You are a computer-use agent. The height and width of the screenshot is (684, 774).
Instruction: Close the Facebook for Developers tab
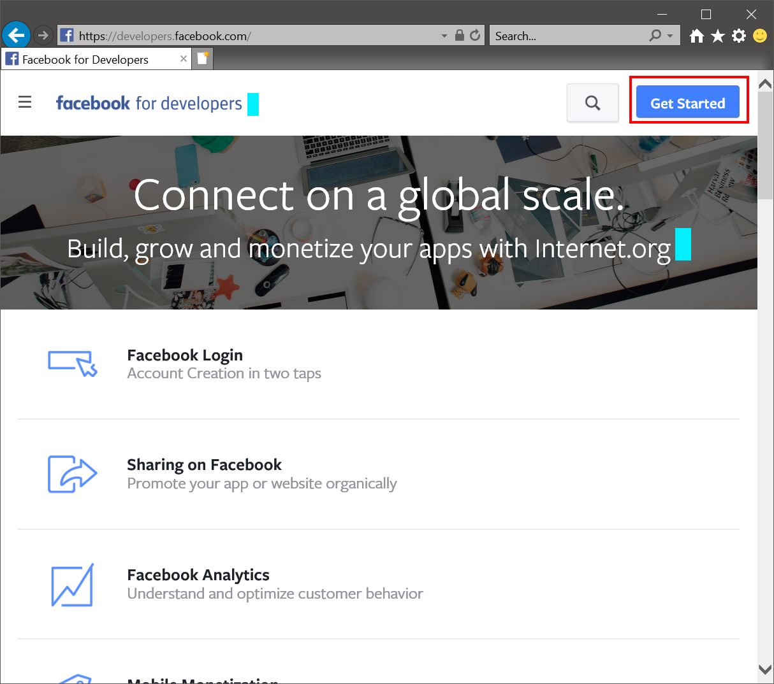pos(184,59)
